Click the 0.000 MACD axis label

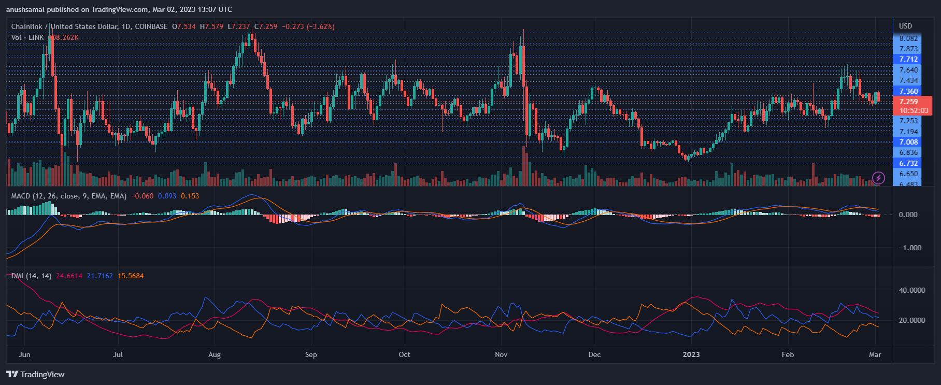[908, 215]
